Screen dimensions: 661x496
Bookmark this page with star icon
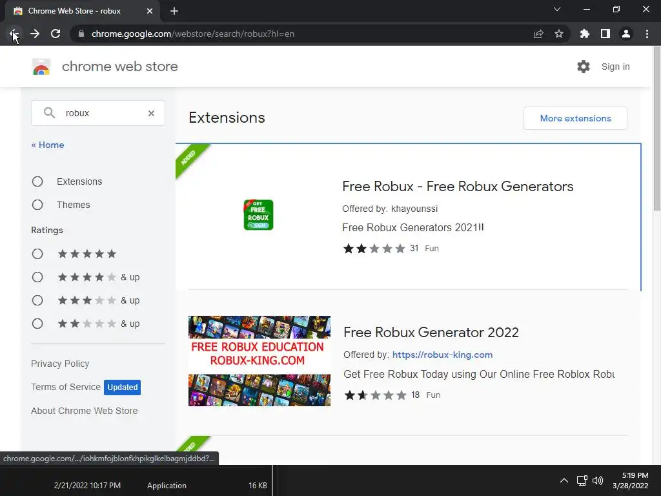coord(559,34)
